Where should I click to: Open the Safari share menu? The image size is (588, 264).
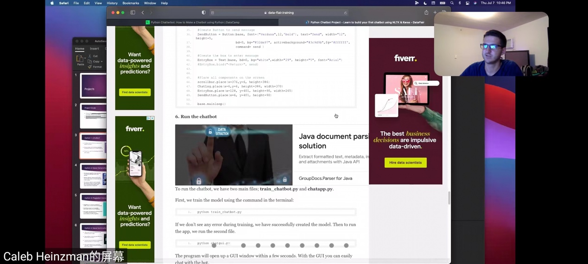point(426,12)
